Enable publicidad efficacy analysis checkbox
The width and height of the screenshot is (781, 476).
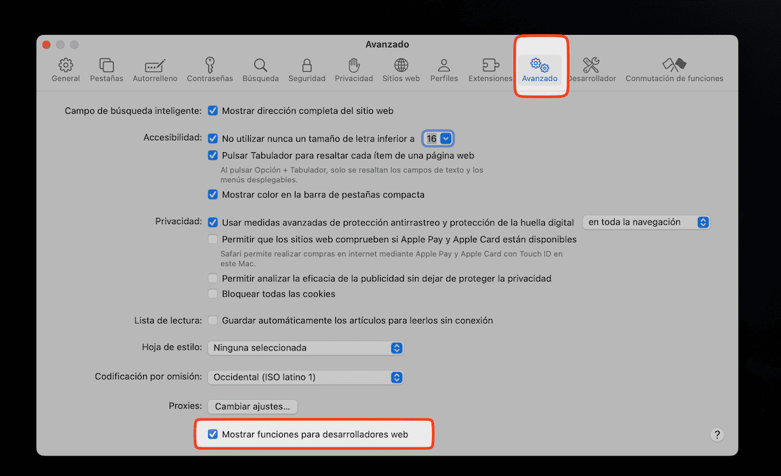click(212, 278)
